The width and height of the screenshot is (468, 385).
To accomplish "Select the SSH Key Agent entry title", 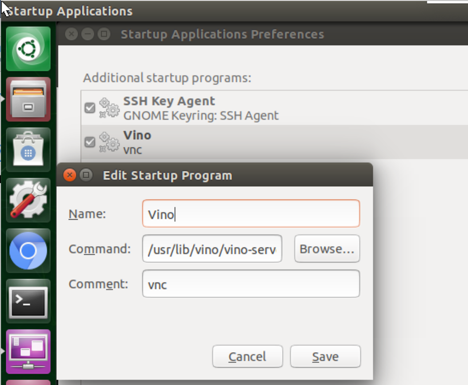I will coord(169,101).
